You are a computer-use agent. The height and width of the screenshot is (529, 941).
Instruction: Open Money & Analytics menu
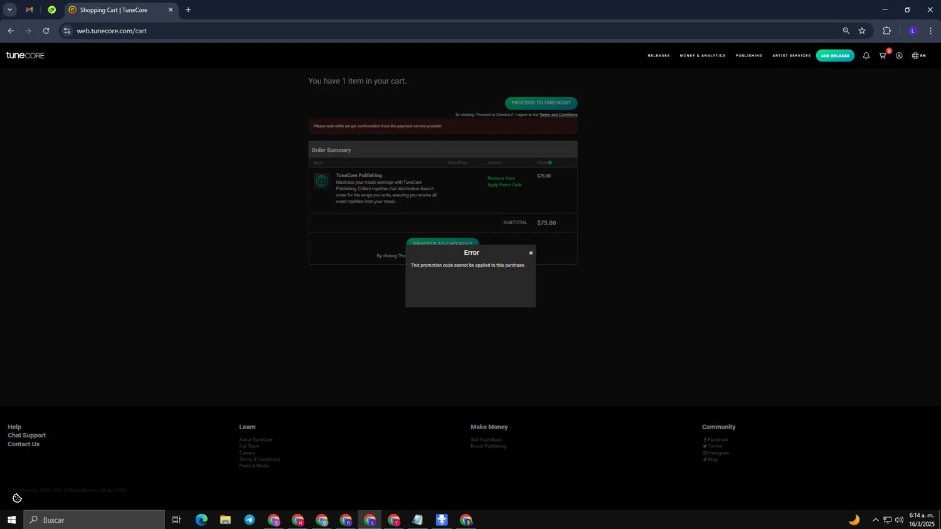703,56
